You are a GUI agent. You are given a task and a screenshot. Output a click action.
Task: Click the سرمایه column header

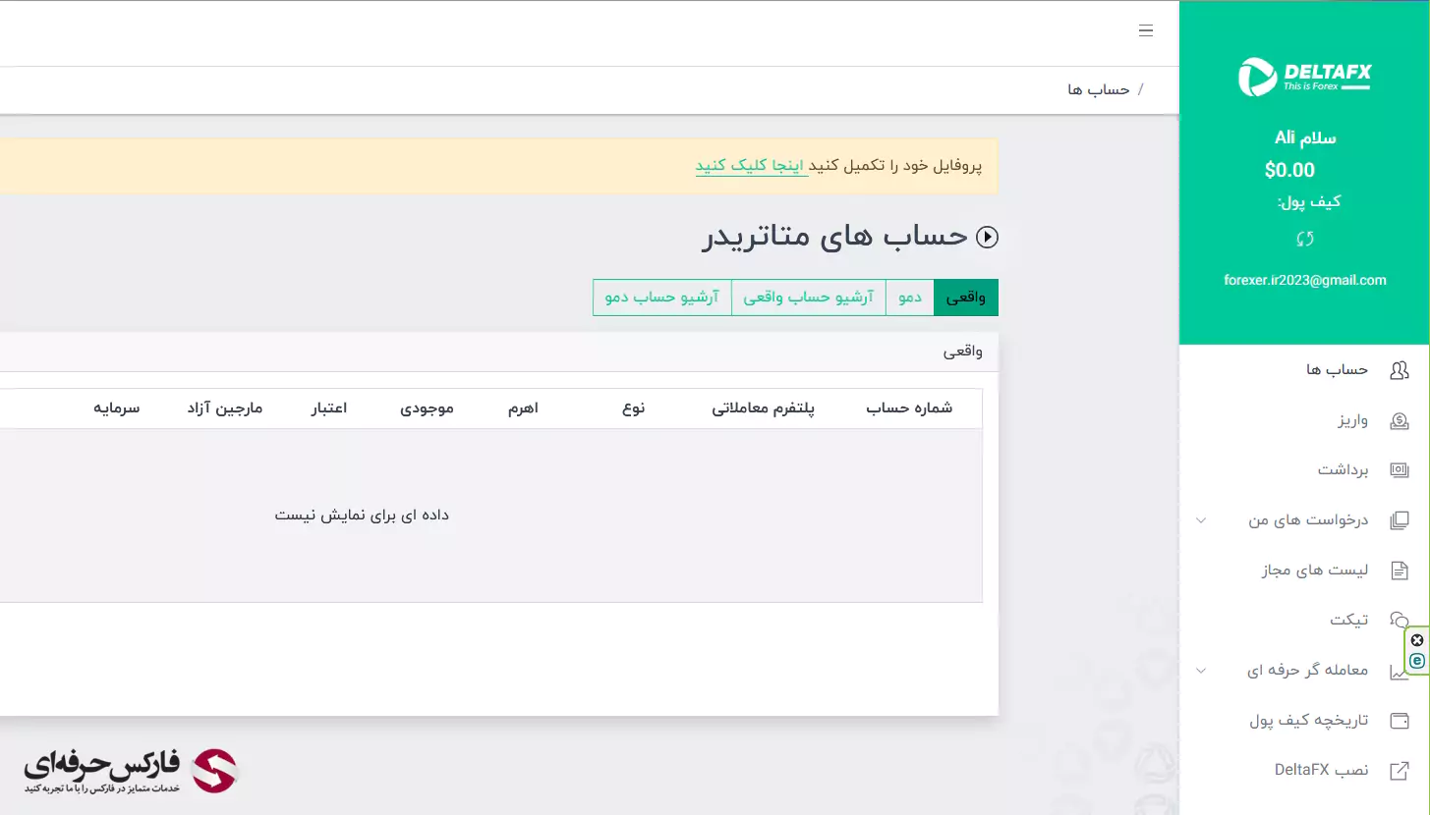coord(117,408)
